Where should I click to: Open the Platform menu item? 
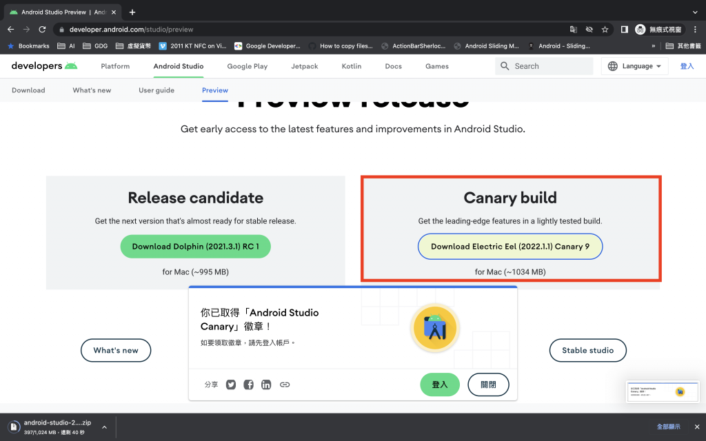[115, 66]
